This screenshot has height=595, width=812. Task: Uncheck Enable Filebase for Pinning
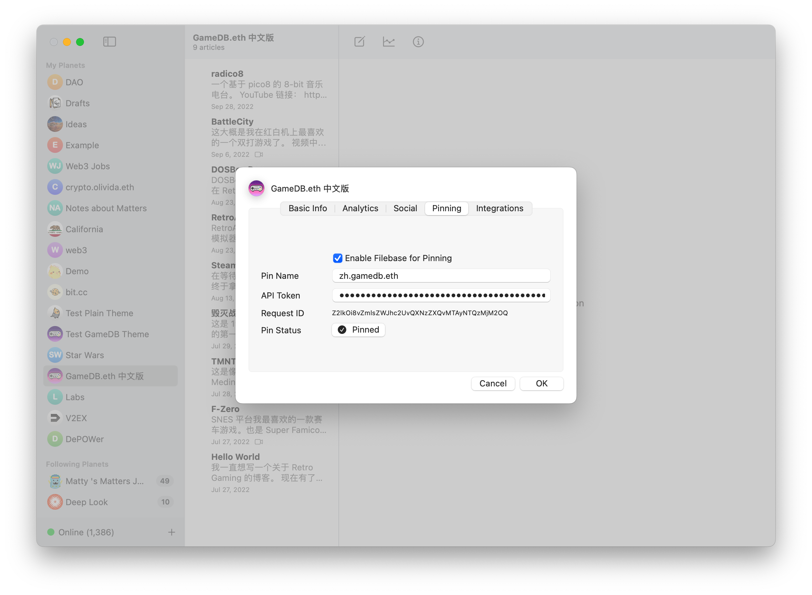[x=337, y=258]
